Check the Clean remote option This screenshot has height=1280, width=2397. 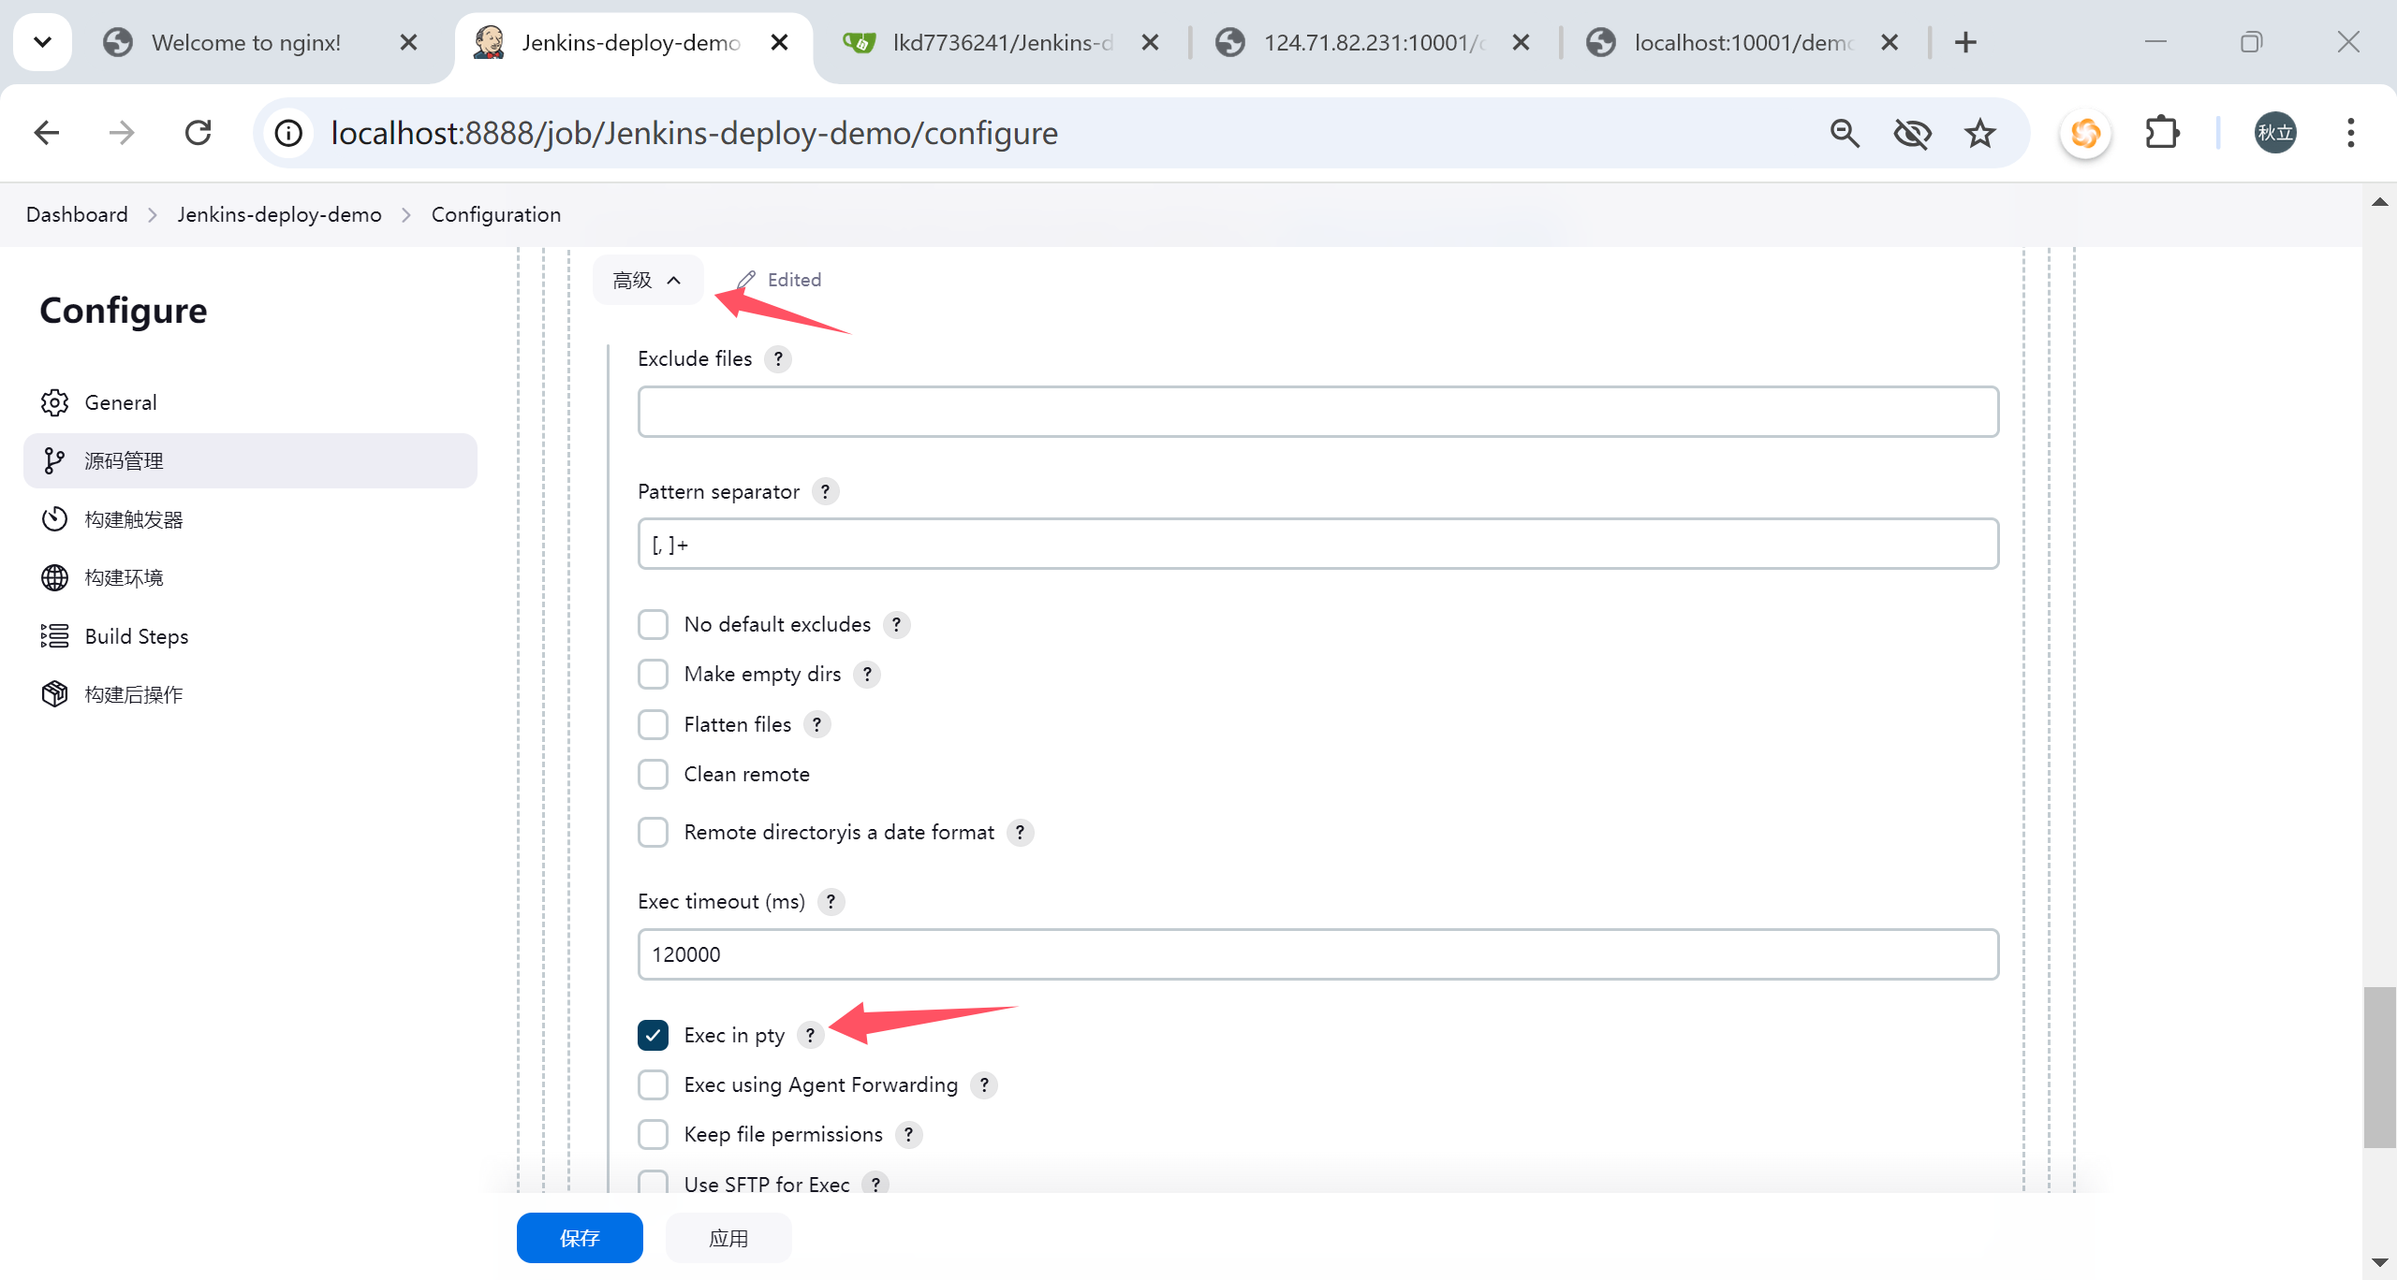(x=653, y=775)
